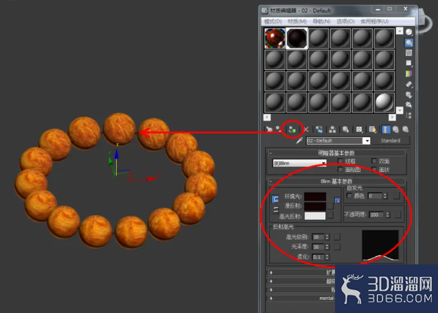Image resolution: width=438 pixels, height=313 pixels.
Task: Toggle checkered Background icon
Action: 409,53
